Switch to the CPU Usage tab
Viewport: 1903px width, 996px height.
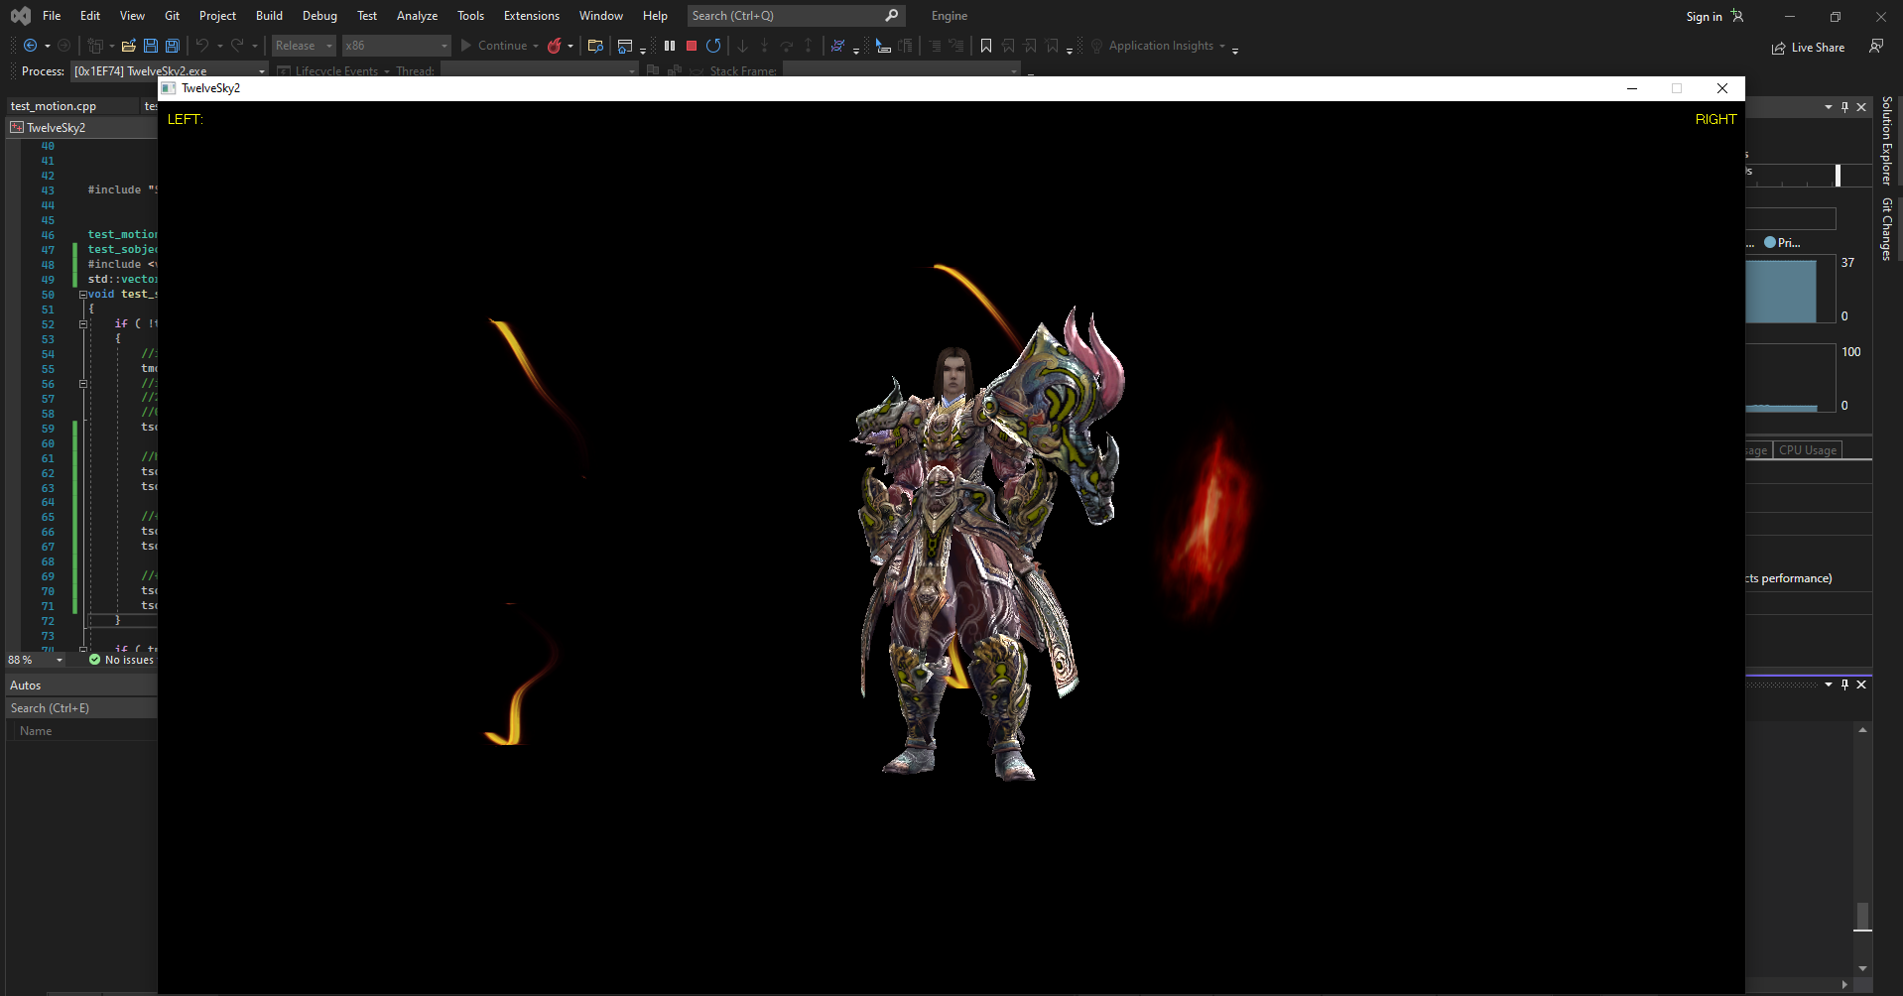pyautogui.click(x=1808, y=450)
